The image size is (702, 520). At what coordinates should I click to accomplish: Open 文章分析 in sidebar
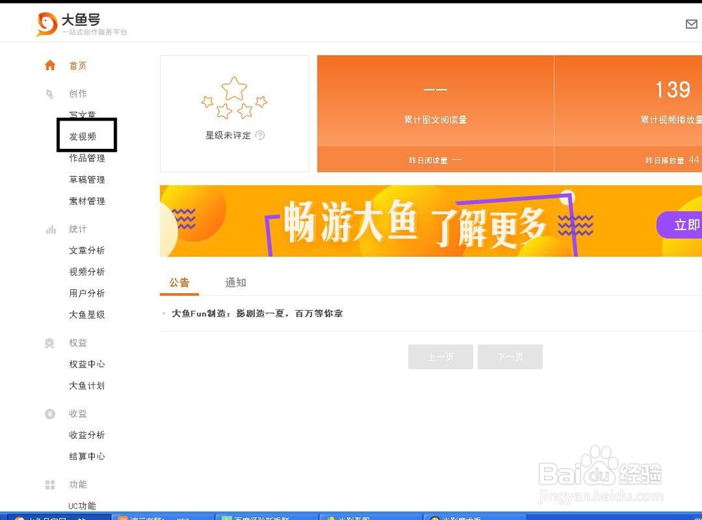coord(87,250)
